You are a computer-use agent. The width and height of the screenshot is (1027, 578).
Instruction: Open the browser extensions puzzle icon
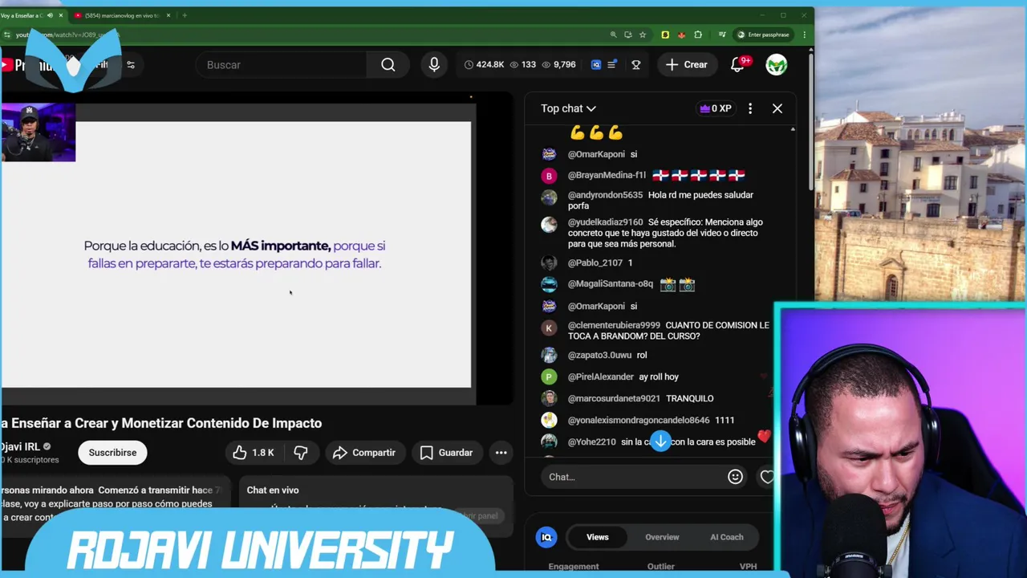point(698,35)
